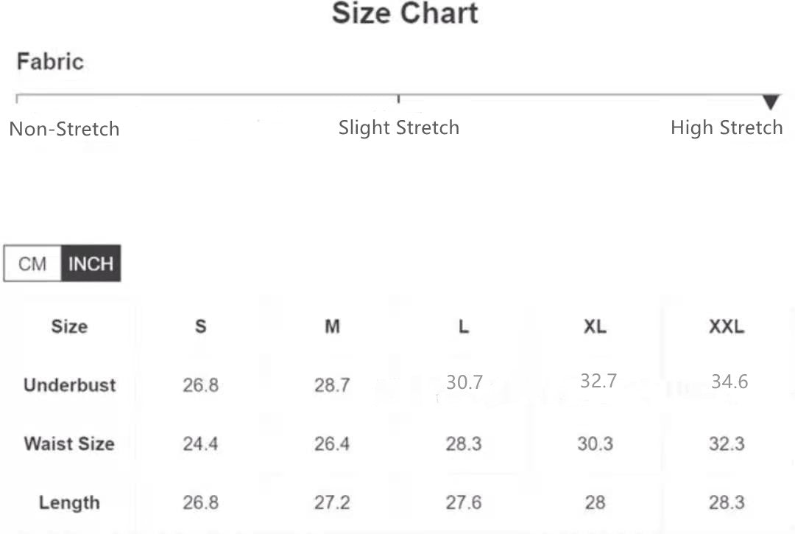Select the L size column header
This screenshot has height=534, width=795.
coord(464,326)
